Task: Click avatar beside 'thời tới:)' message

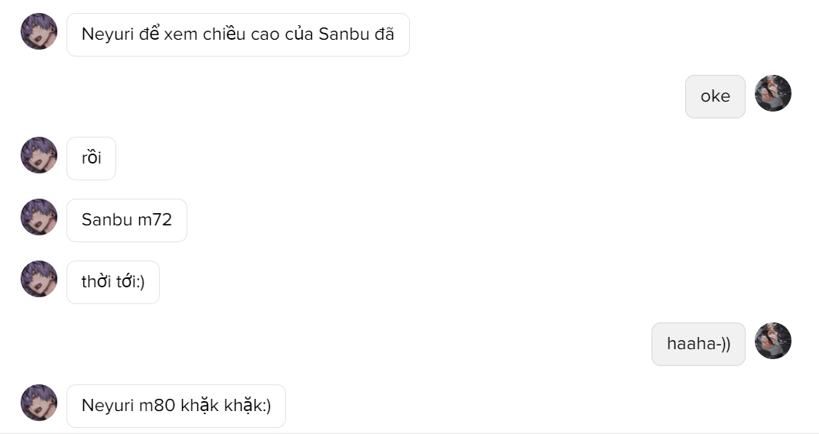Action: (x=39, y=279)
